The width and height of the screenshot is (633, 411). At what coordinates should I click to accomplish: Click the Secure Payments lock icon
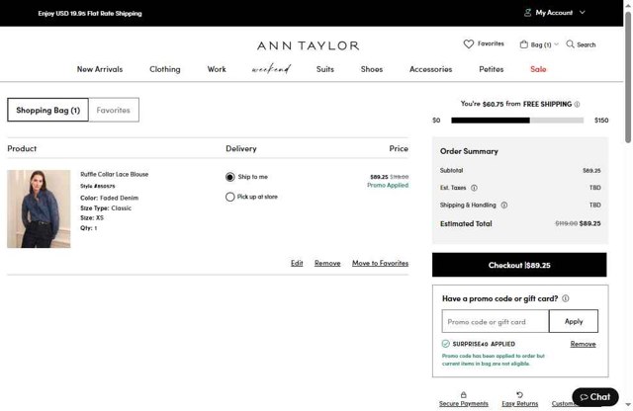[464, 394]
